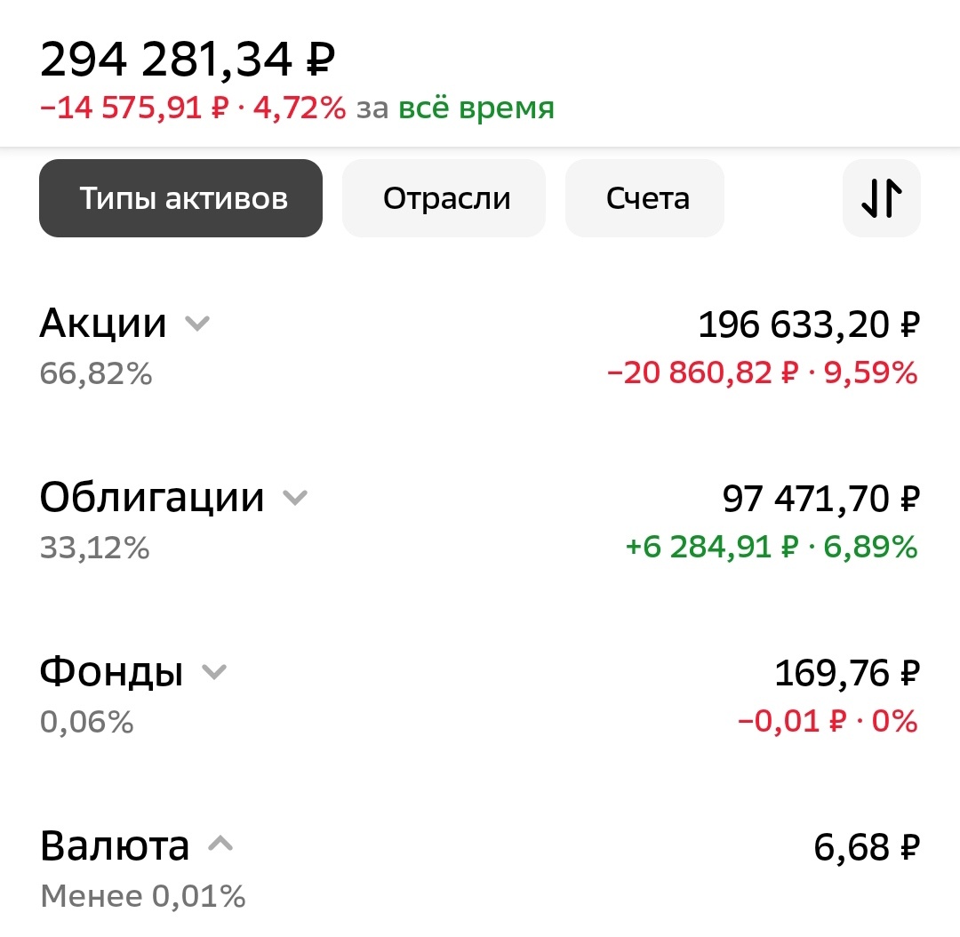Screen dimensions: 960x937
Task: Click the Акции value 196 633,20 ₽
Action: pos(807,324)
